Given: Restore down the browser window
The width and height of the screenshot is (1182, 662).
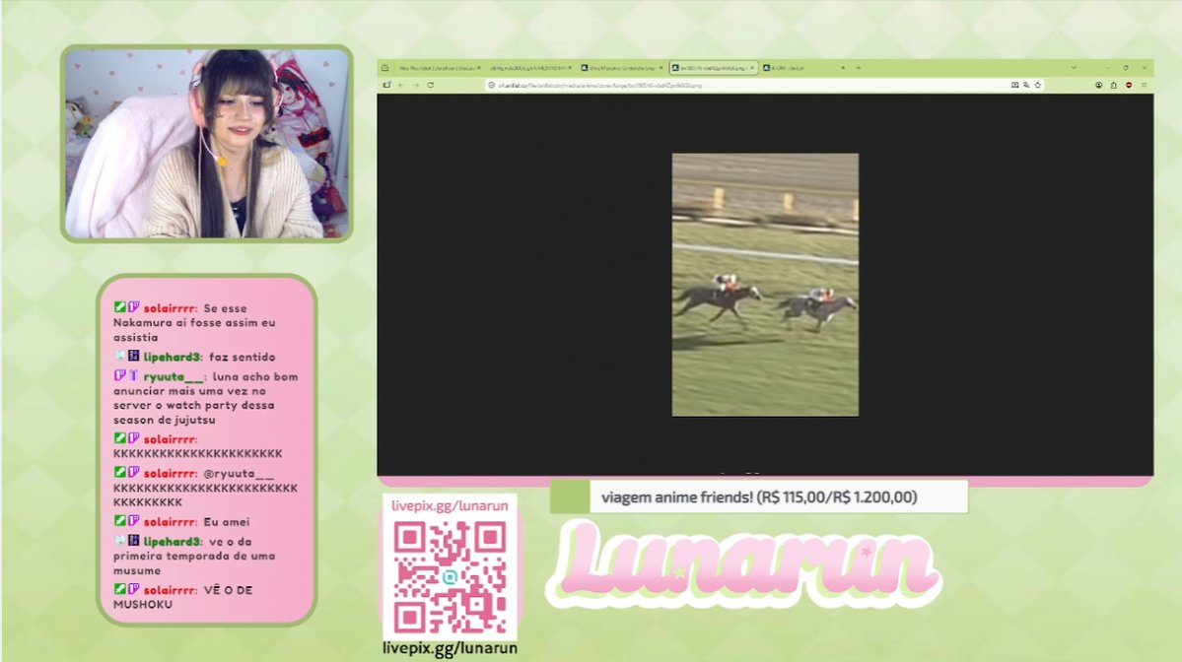Looking at the screenshot, I should pos(1126,68).
